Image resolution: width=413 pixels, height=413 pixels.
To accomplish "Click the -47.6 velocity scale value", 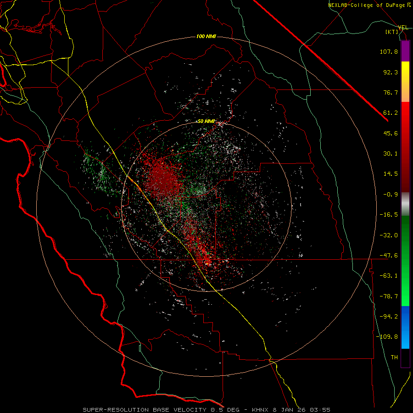I will [389, 256].
